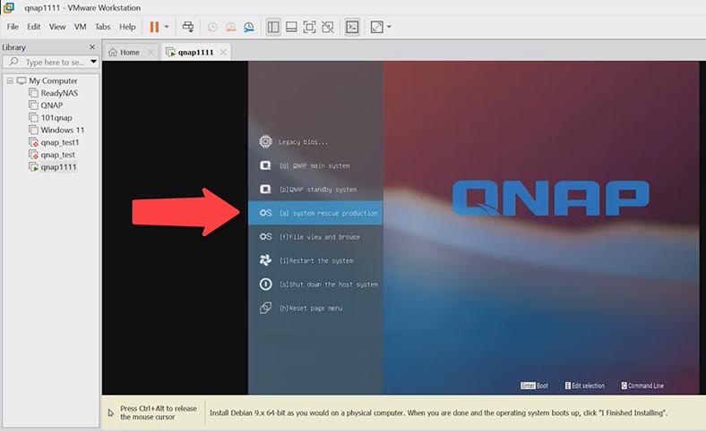Open the Snapshot Manager icon
706x432 pixels.
click(249, 28)
